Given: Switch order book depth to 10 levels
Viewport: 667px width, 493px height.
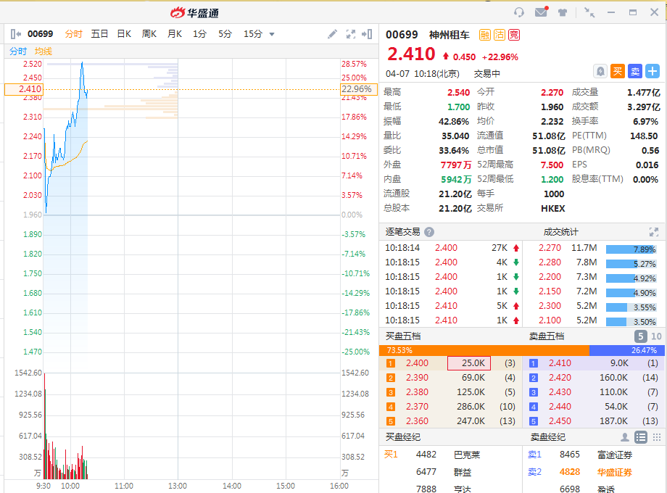Looking at the screenshot, I should (656, 336).
